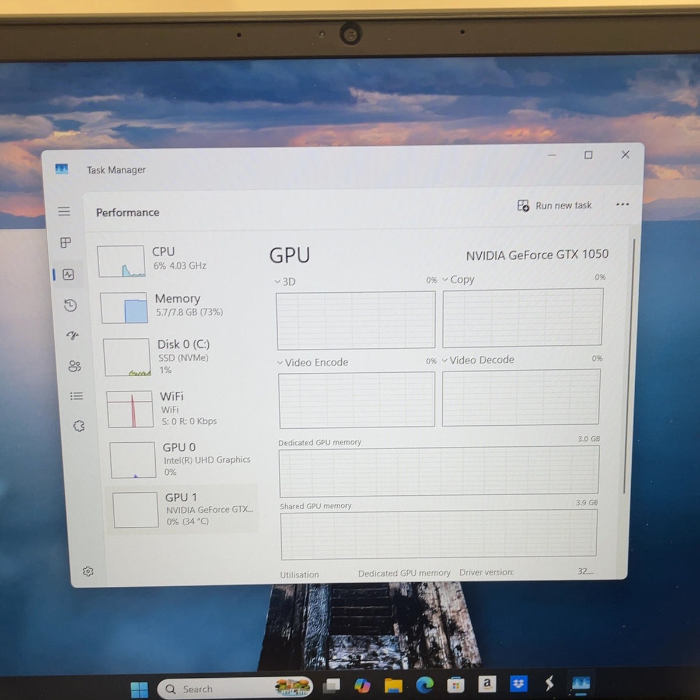Open the hamburger navigation menu
Viewport: 700px width, 700px height.
64,211
